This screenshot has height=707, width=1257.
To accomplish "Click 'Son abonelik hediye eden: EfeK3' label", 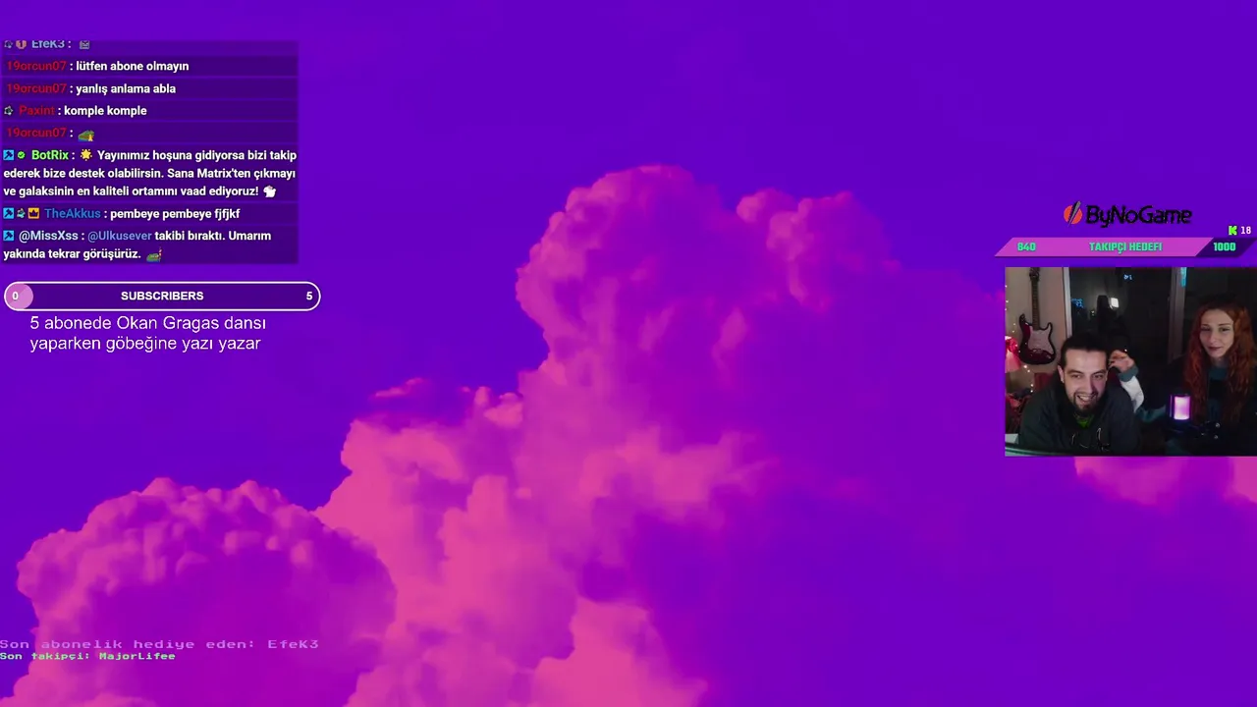I will pos(159,644).
